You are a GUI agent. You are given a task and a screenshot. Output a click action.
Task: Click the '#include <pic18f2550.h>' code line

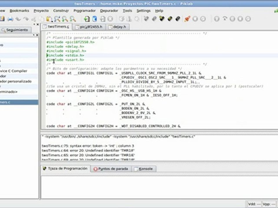70,42
